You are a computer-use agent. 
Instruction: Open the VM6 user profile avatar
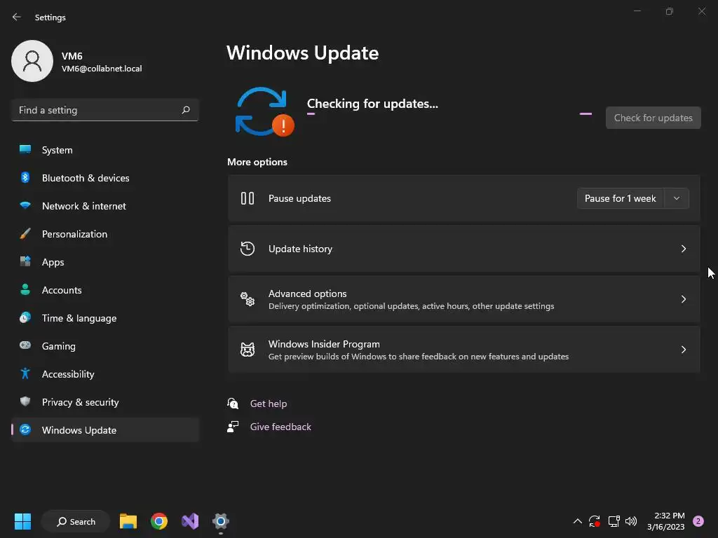[x=32, y=61]
